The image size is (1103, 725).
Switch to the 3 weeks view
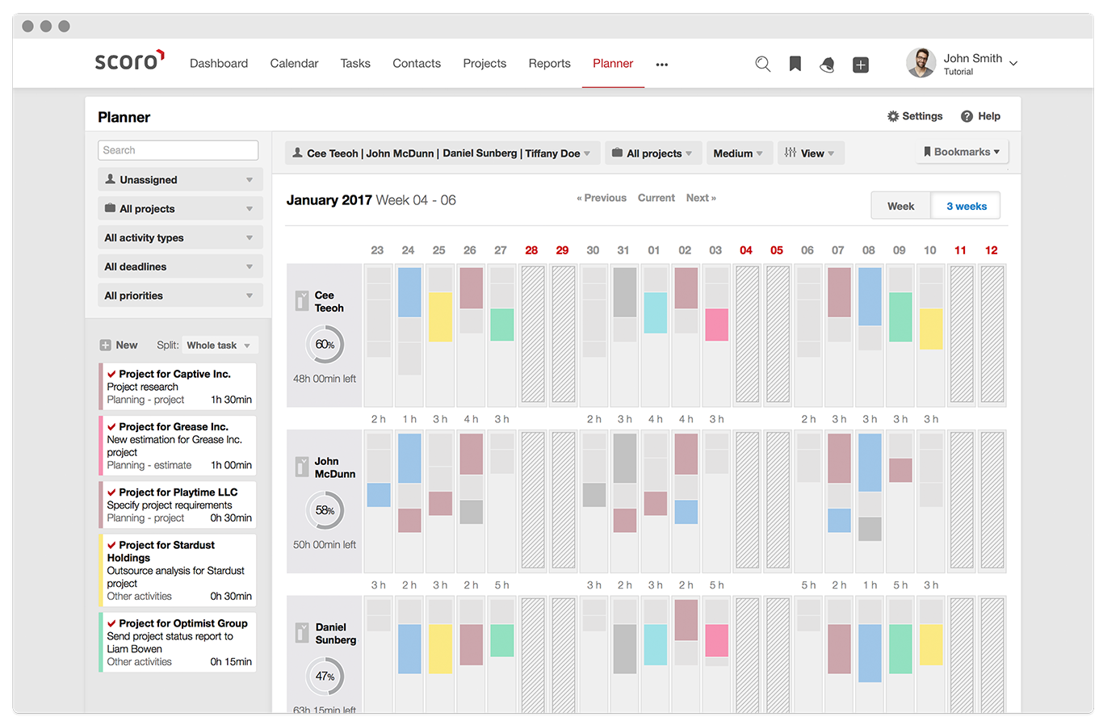pos(966,206)
